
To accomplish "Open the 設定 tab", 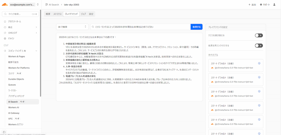I will (91, 14).
